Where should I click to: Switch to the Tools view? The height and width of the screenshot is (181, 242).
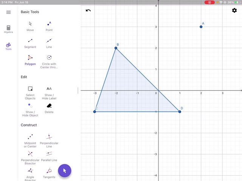[8, 46]
